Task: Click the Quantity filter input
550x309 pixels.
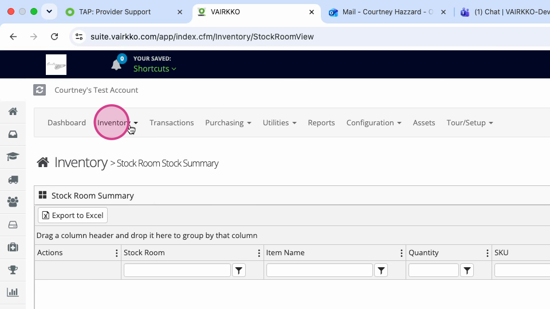Action: pos(434,270)
